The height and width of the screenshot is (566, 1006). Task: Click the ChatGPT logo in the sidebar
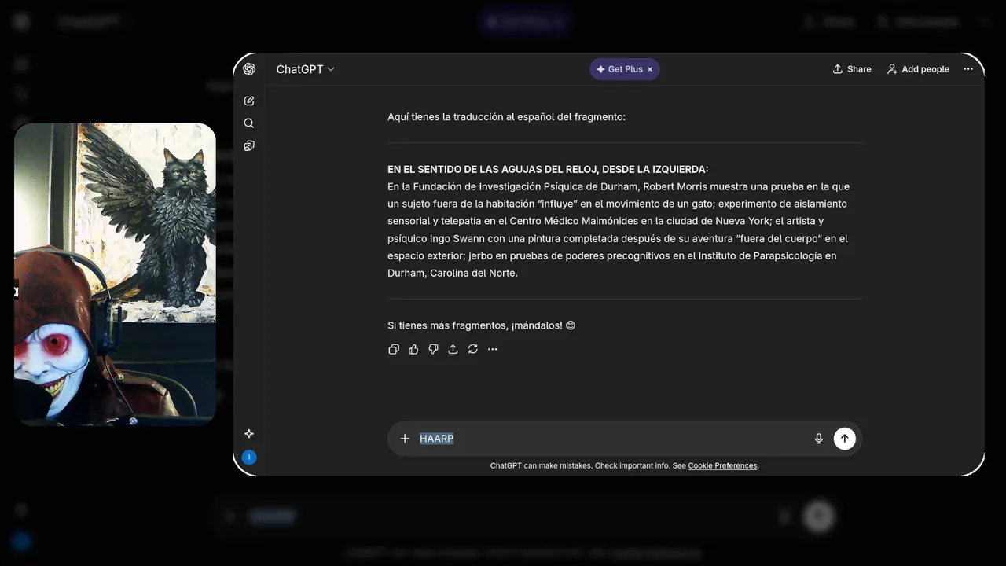point(249,69)
